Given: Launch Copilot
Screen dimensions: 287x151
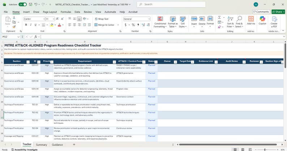Looking at the screenshot, I should 262,20.
